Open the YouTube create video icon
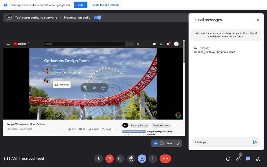This screenshot has width=267, height=167. 154,44
